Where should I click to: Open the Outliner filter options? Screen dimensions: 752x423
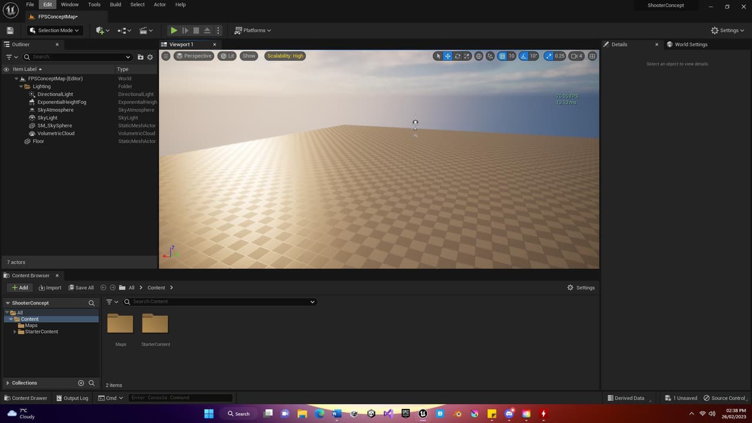(12, 57)
